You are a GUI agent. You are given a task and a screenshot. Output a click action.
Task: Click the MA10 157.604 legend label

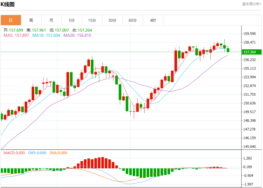point(46,35)
